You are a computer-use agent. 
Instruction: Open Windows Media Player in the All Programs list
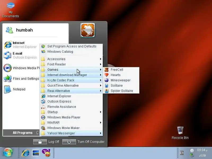(x=71, y=117)
